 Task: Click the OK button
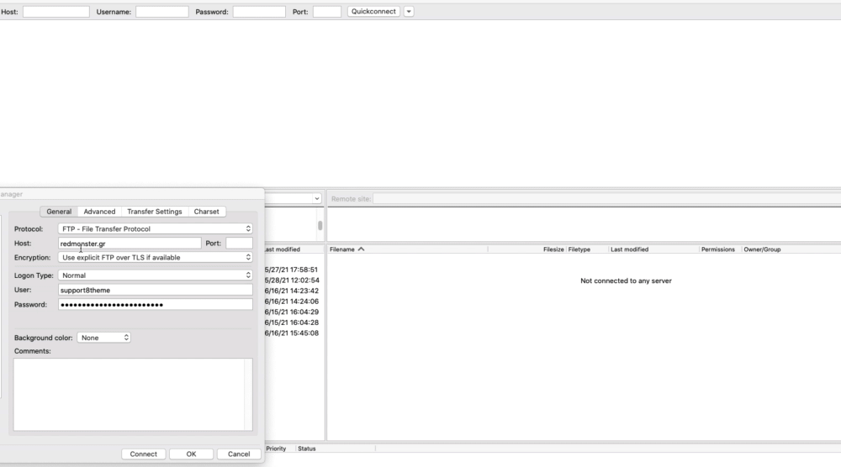pos(192,454)
